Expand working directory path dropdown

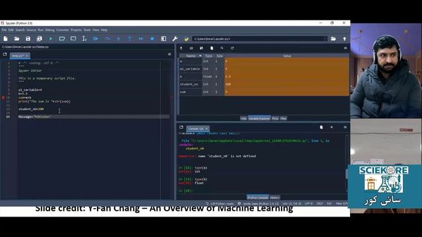coord(325,39)
